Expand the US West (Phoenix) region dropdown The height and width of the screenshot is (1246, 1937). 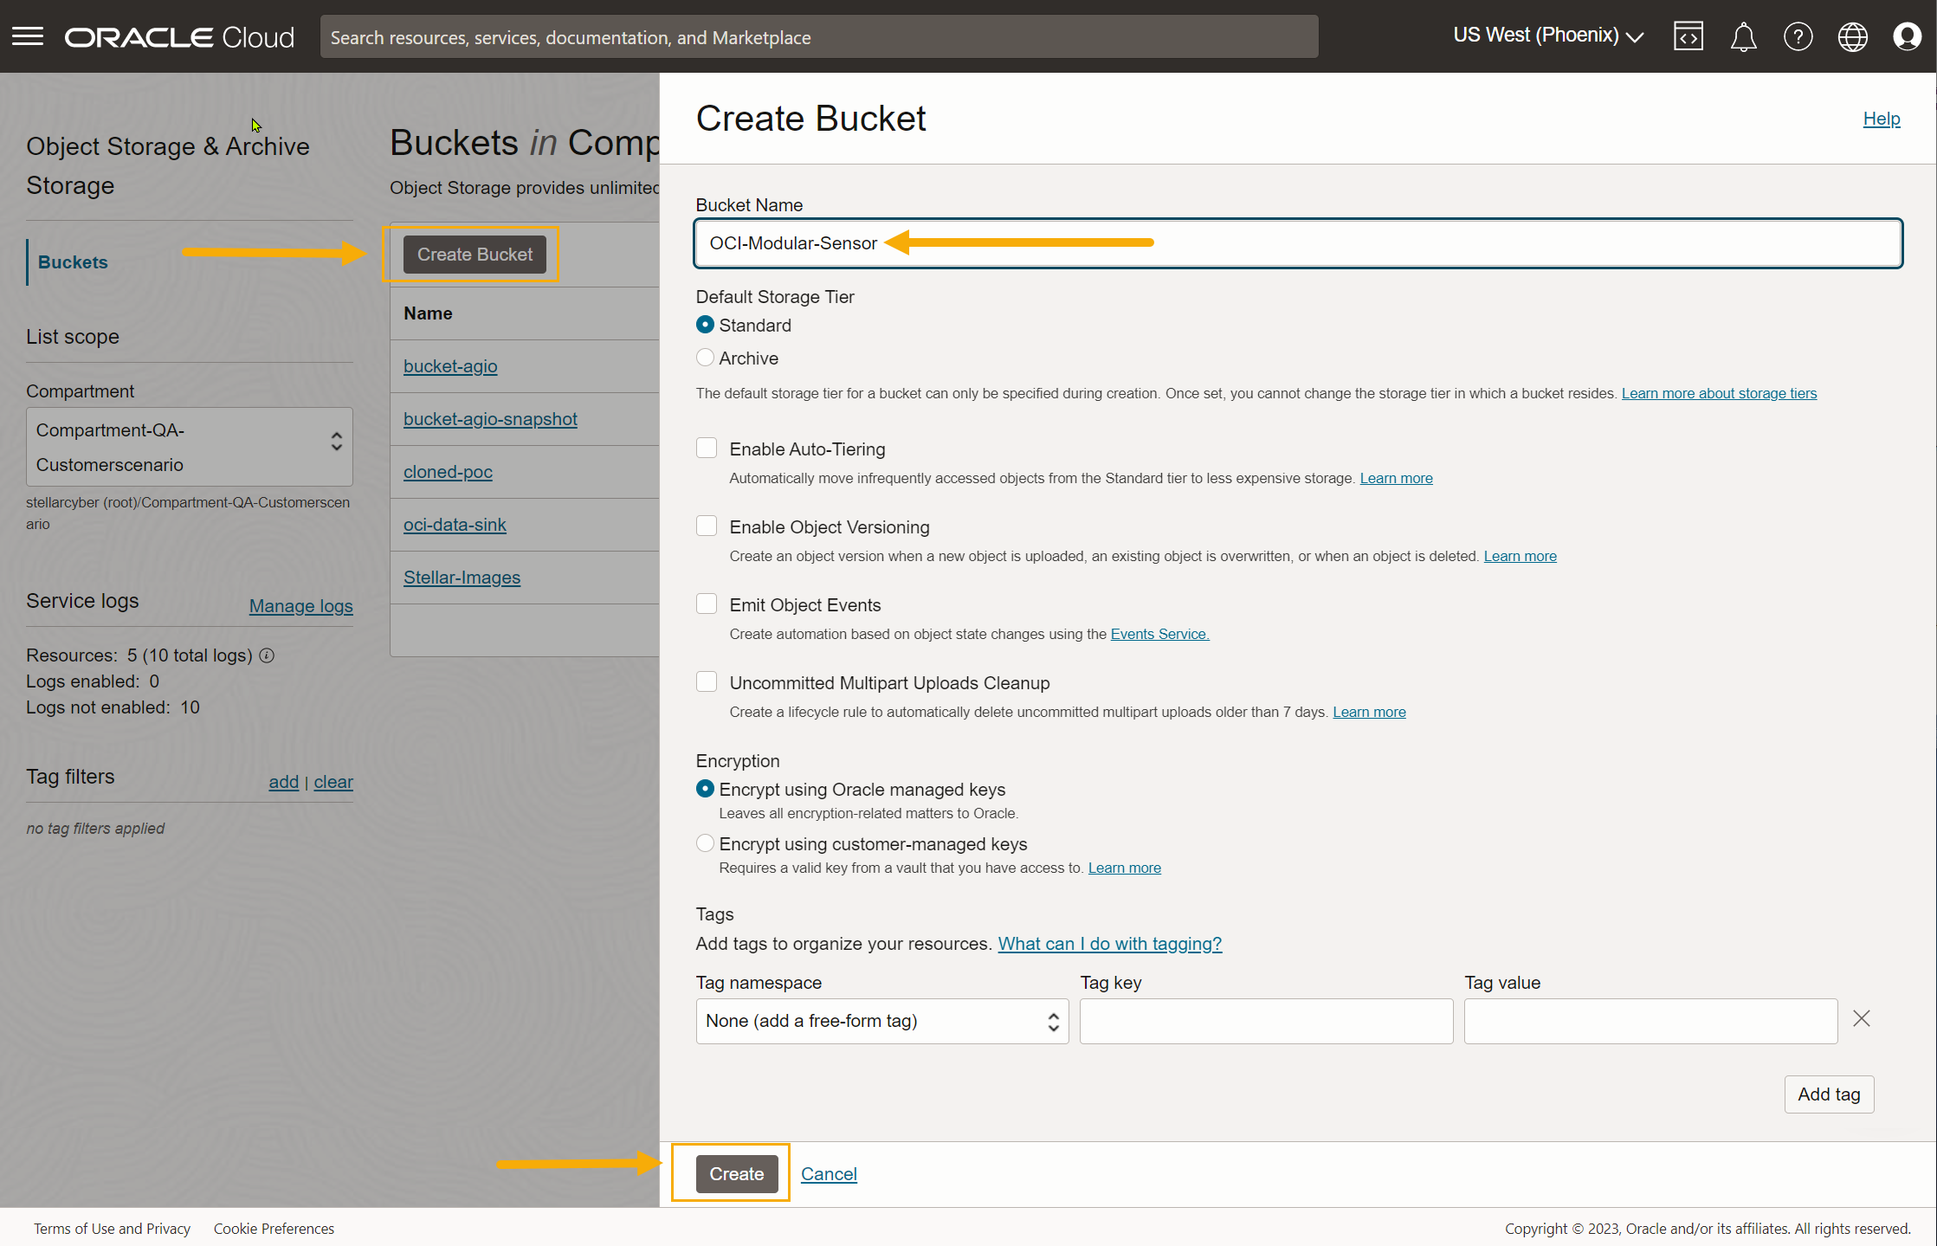pyautogui.click(x=1547, y=36)
